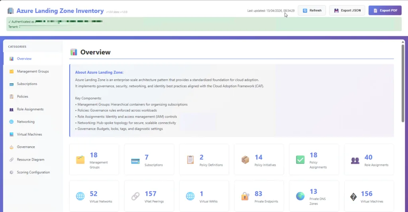This screenshot has height=212, width=408.
Task: Click the Scoring Configuration gear icon
Action: 12,173
